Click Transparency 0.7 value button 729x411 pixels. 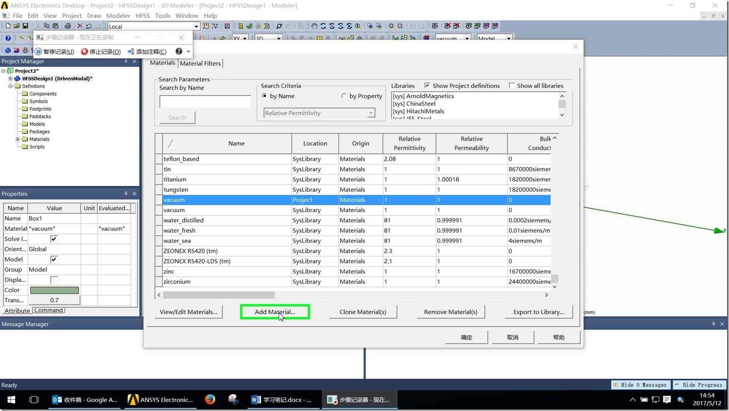[x=54, y=300]
